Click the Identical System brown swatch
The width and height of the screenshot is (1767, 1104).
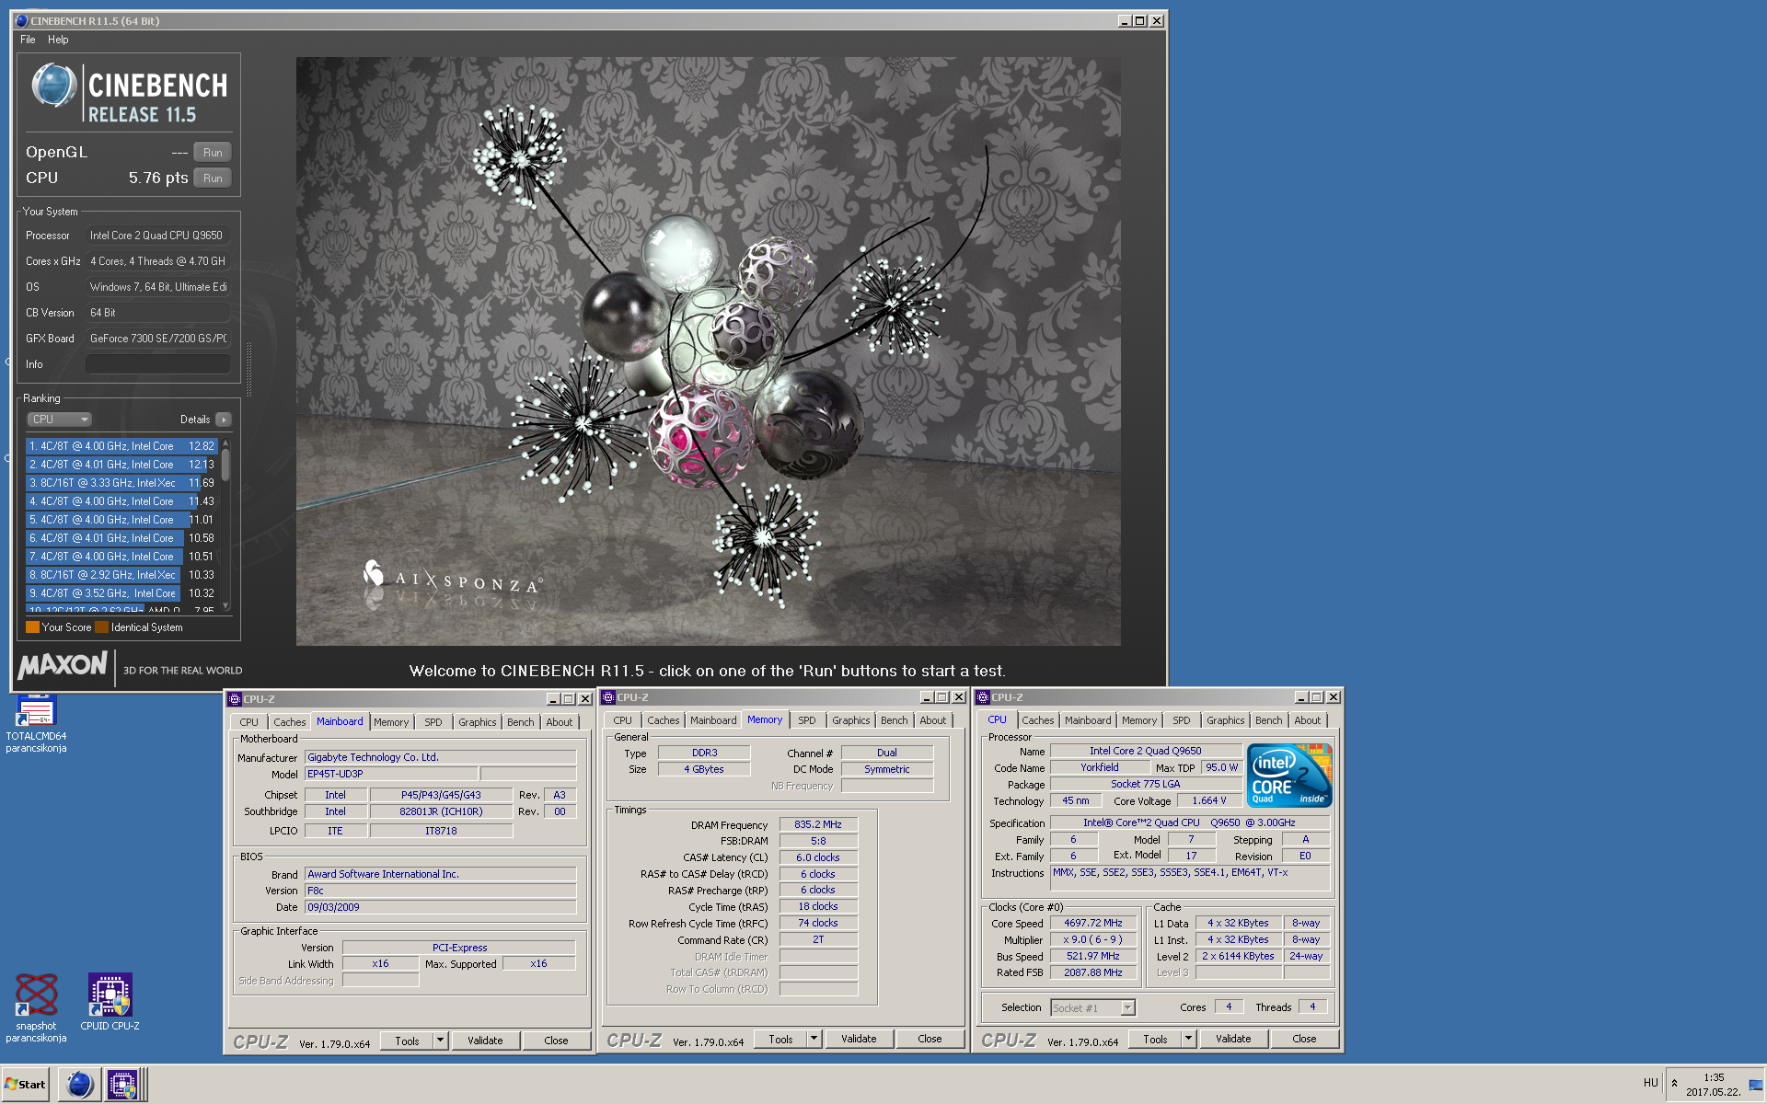[102, 627]
